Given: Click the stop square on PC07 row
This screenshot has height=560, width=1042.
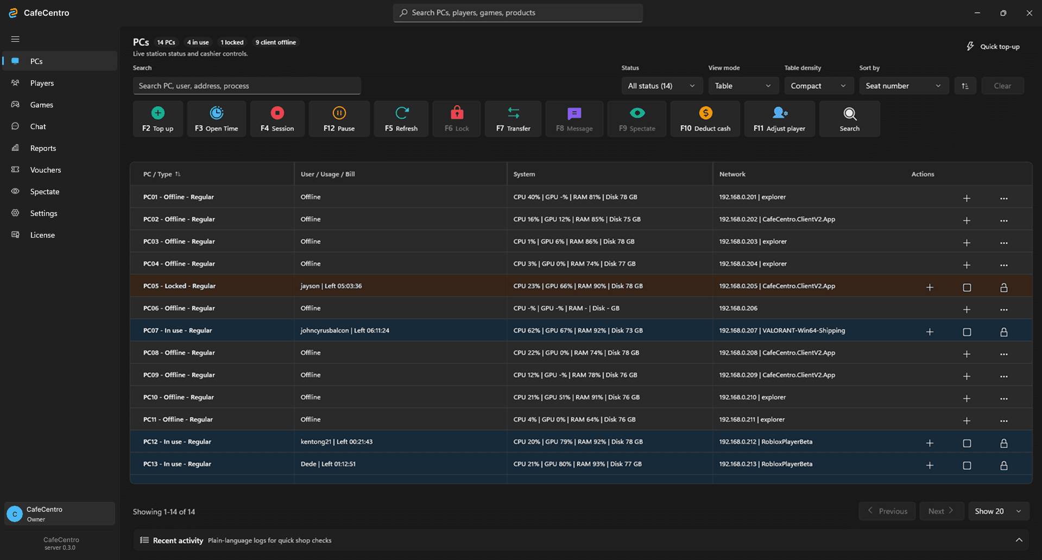Looking at the screenshot, I should tap(967, 332).
